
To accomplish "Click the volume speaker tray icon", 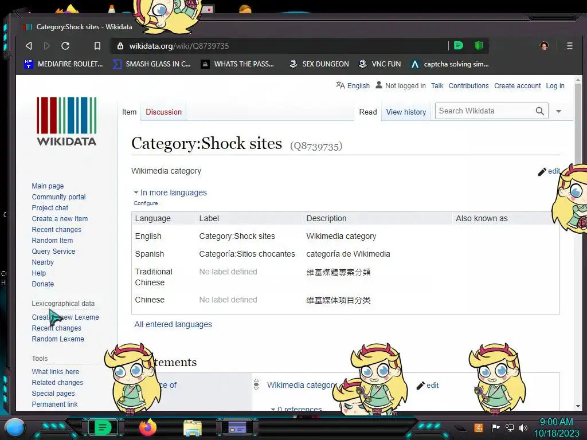I will [523, 427].
